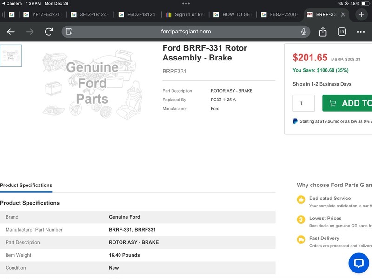Viewport: 372px width, 279px height.
Task: Click You Save: $106.68 (35%) text
Action: click(320, 70)
